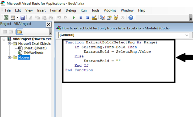Click View Object icon in Project panel
Screen dimensions: 193x117
[11, 32]
